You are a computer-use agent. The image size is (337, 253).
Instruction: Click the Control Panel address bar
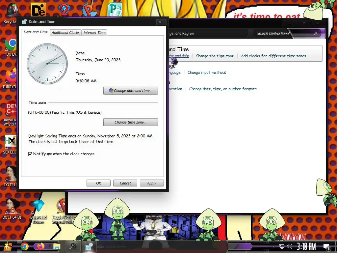[208, 33]
